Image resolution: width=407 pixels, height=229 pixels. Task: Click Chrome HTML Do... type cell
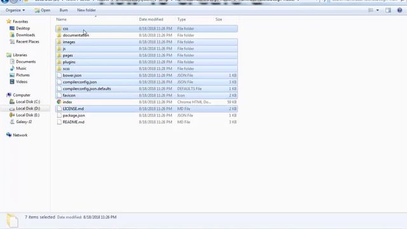194,102
